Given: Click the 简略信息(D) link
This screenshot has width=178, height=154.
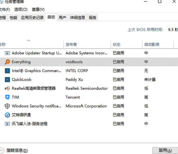Looking at the screenshot, I should [17, 150].
